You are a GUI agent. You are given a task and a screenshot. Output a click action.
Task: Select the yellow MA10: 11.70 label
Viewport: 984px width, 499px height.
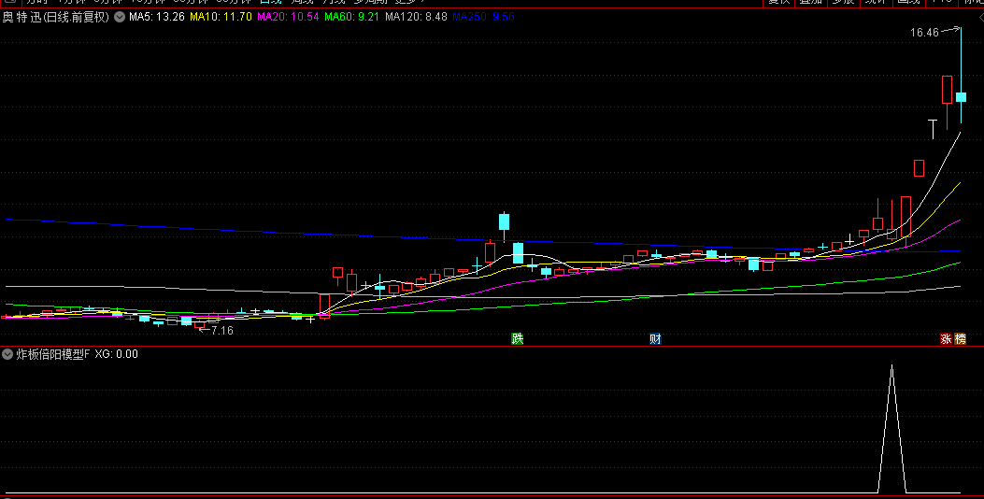tap(221, 17)
